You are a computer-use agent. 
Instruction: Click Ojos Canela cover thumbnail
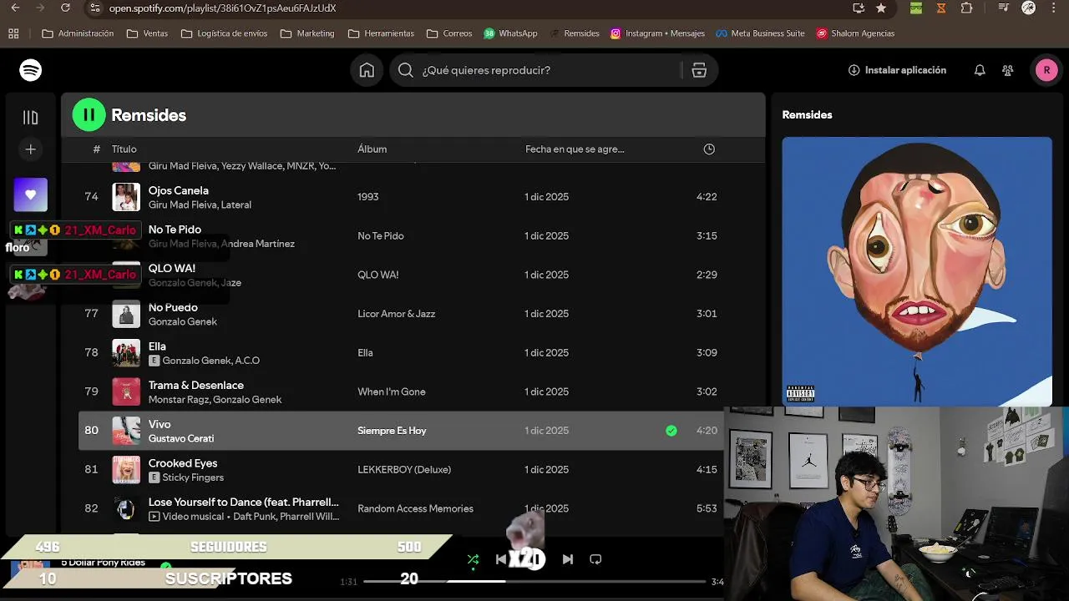[126, 197]
